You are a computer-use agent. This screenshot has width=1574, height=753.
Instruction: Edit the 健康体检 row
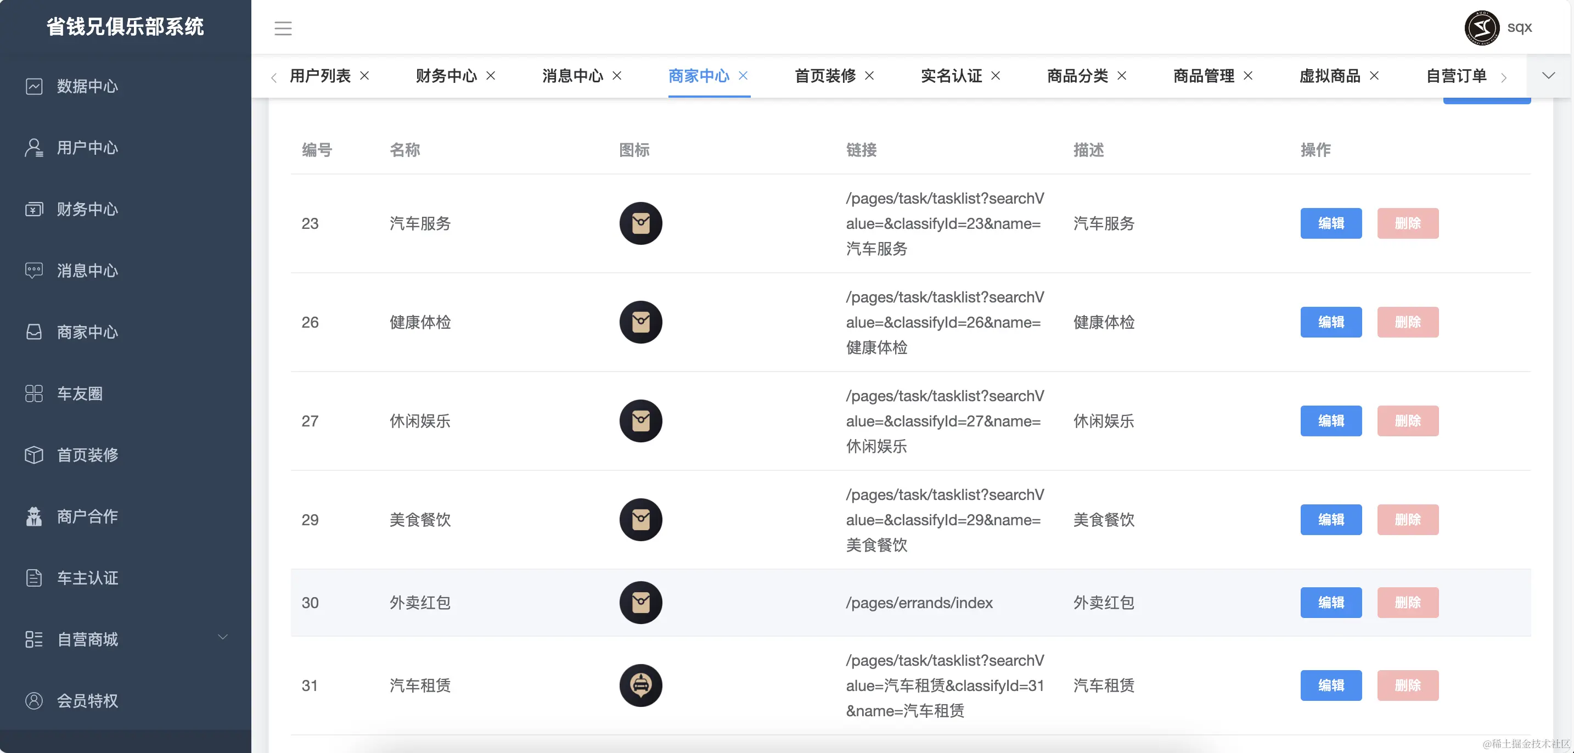[1330, 322]
